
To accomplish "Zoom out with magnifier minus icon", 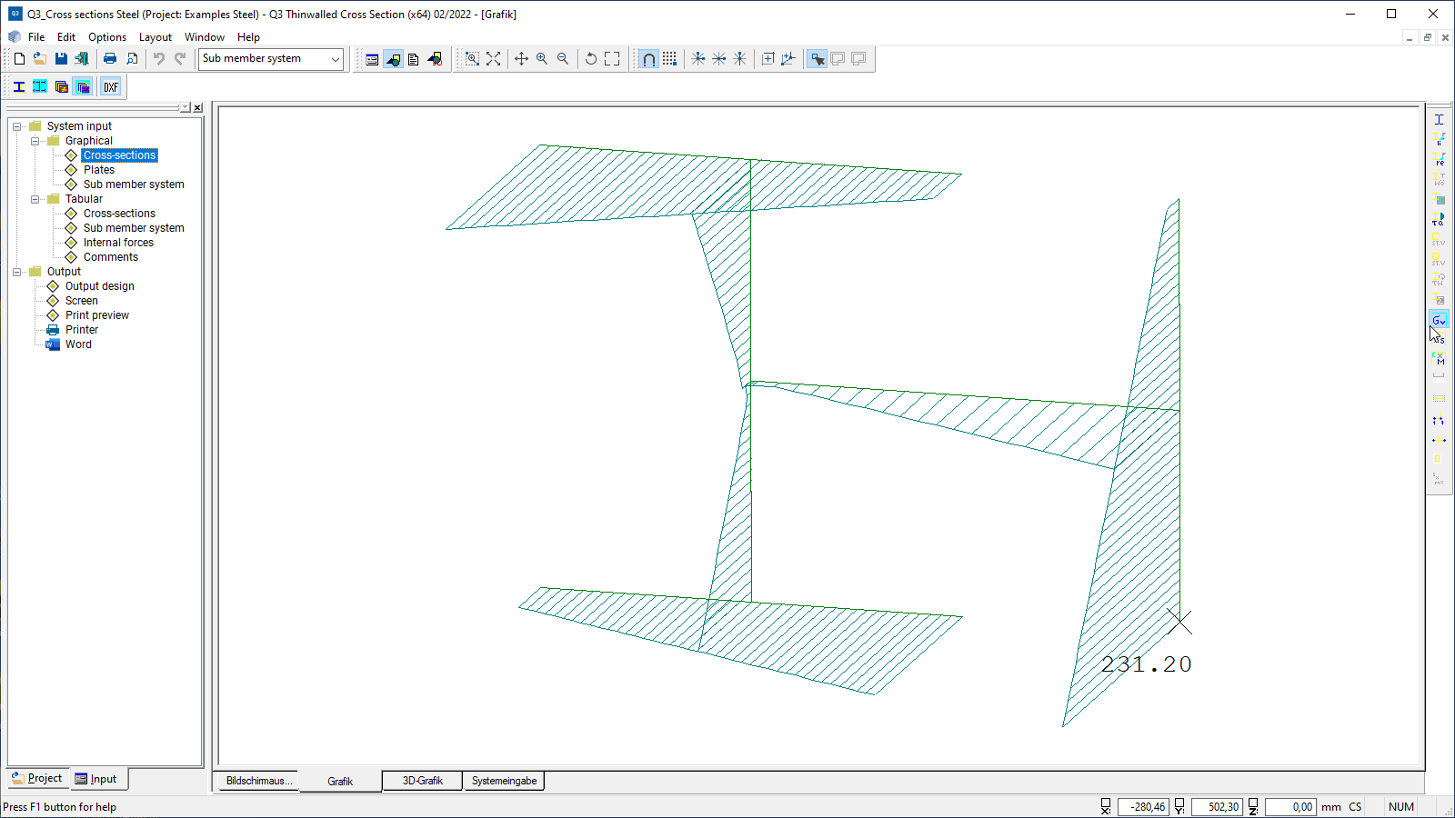I will (x=563, y=59).
